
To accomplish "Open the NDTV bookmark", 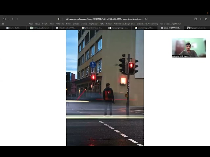I will pyautogui.click(x=102, y=24).
